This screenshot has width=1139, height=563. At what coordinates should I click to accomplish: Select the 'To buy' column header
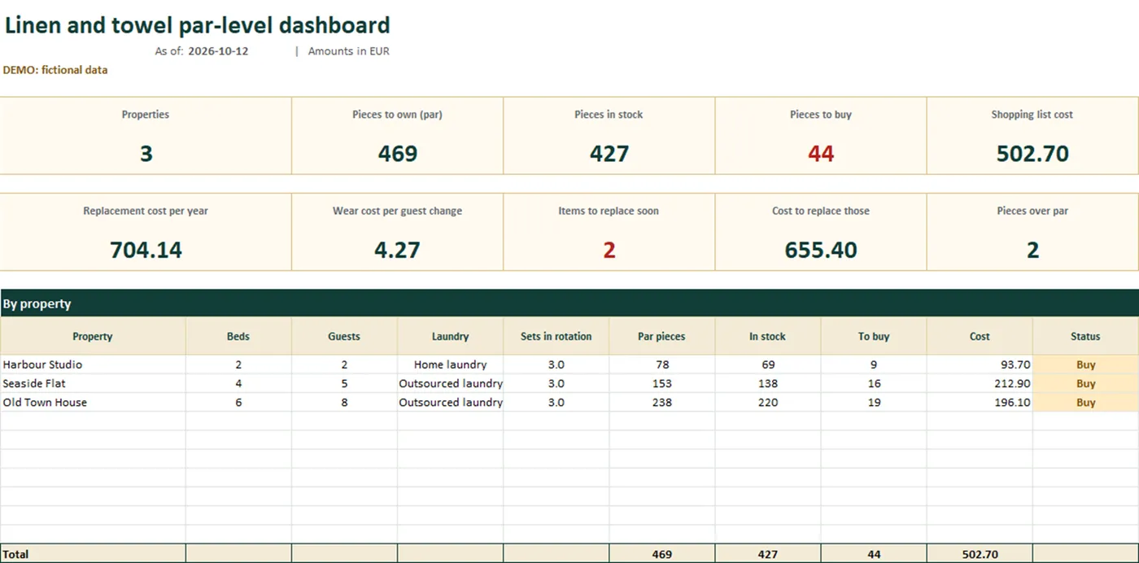tap(874, 336)
